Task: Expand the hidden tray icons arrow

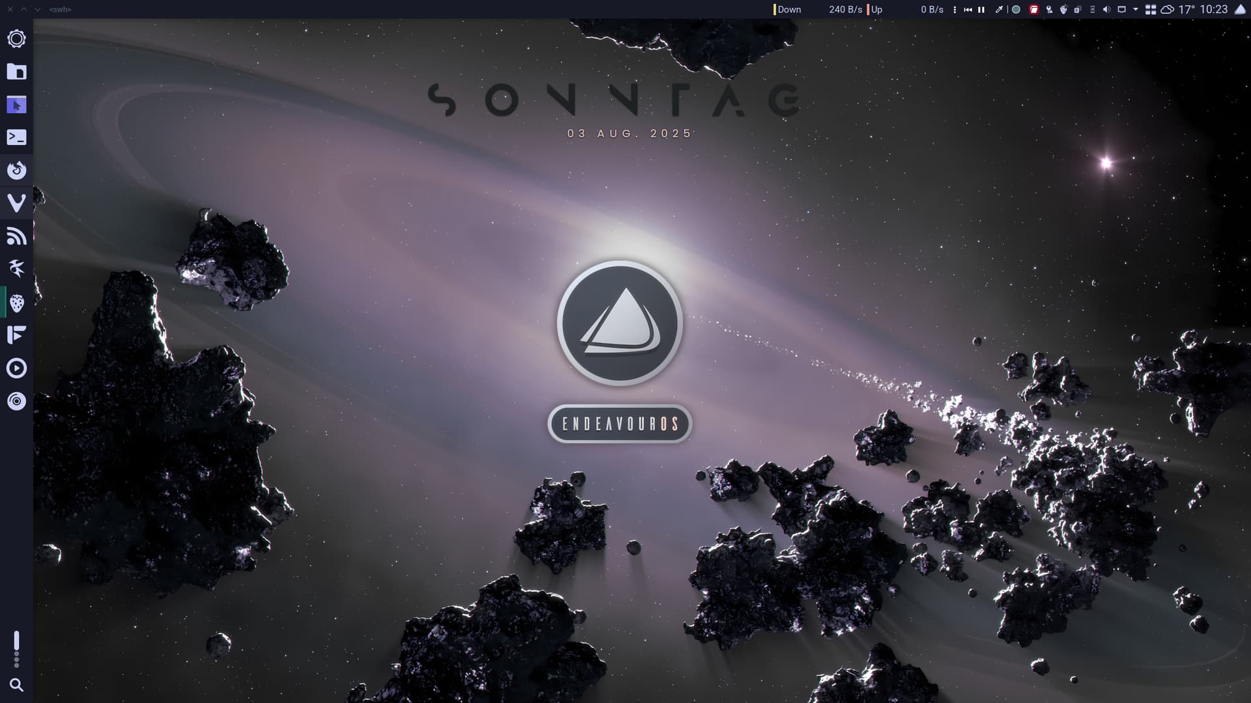Action: [x=1136, y=9]
